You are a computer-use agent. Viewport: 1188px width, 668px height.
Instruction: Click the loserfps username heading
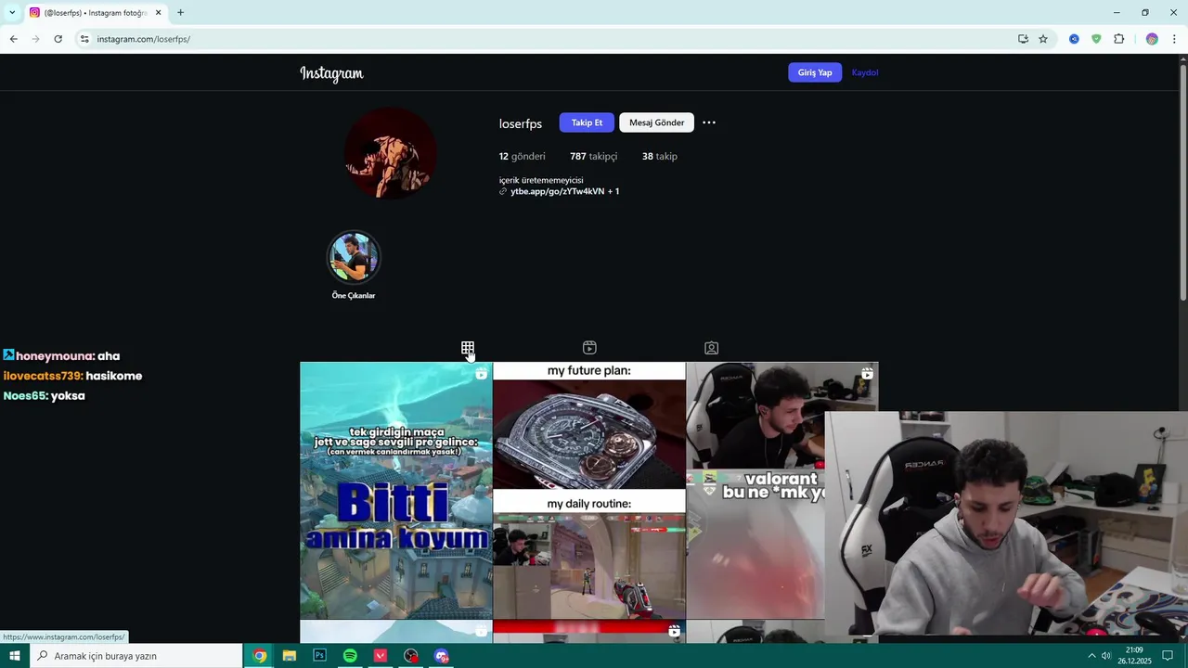(x=521, y=123)
